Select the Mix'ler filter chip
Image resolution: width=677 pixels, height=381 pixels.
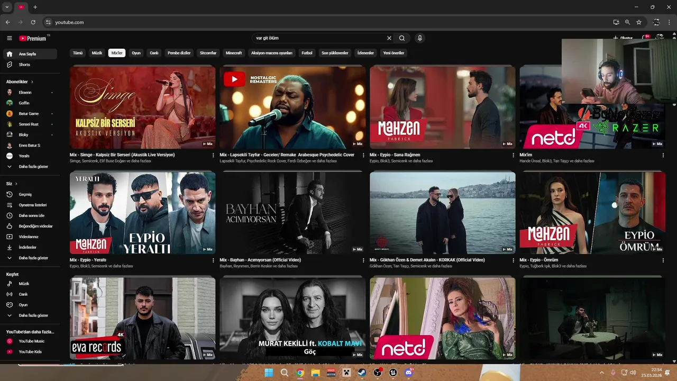(x=117, y=53)
